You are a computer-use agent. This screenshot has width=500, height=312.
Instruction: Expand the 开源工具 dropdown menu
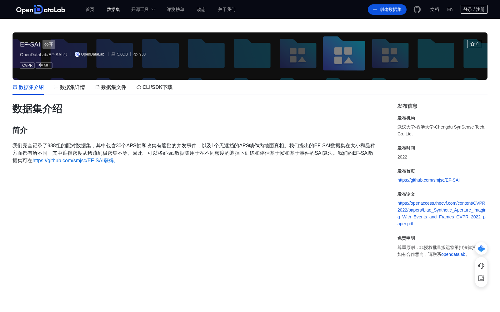pyautogui.click(x=143, y=9)
